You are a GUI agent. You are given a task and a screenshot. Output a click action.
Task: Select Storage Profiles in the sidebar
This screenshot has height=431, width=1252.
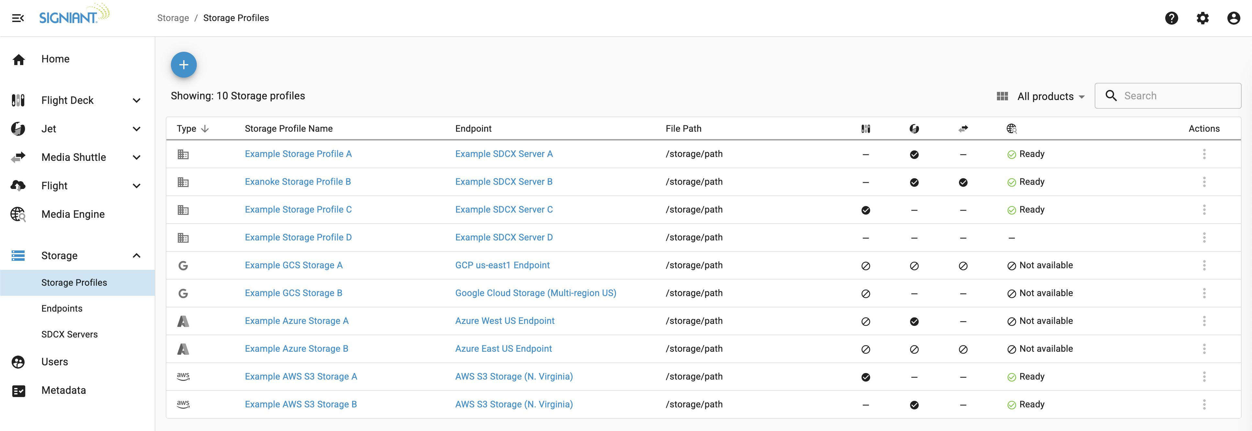click(x=77, y=283)
